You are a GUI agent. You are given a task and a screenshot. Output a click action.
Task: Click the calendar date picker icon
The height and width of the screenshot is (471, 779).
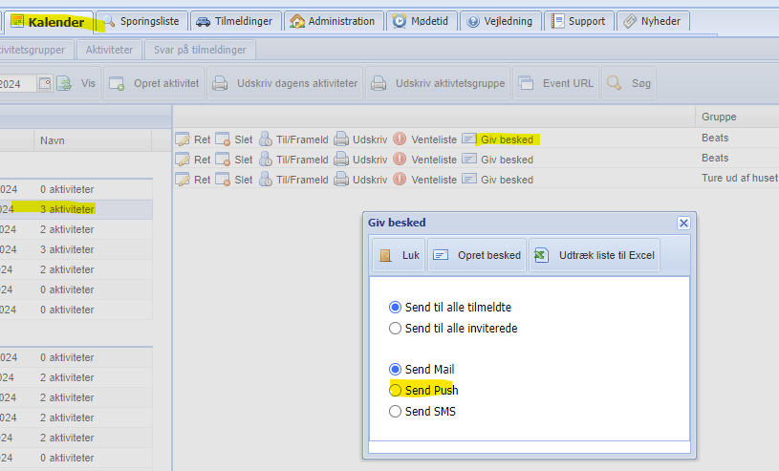(45, 83)
